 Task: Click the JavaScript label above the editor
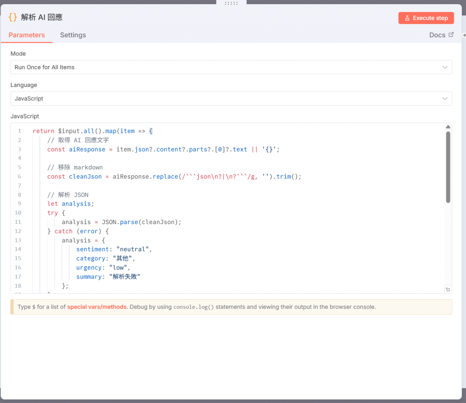click(25, 116)
